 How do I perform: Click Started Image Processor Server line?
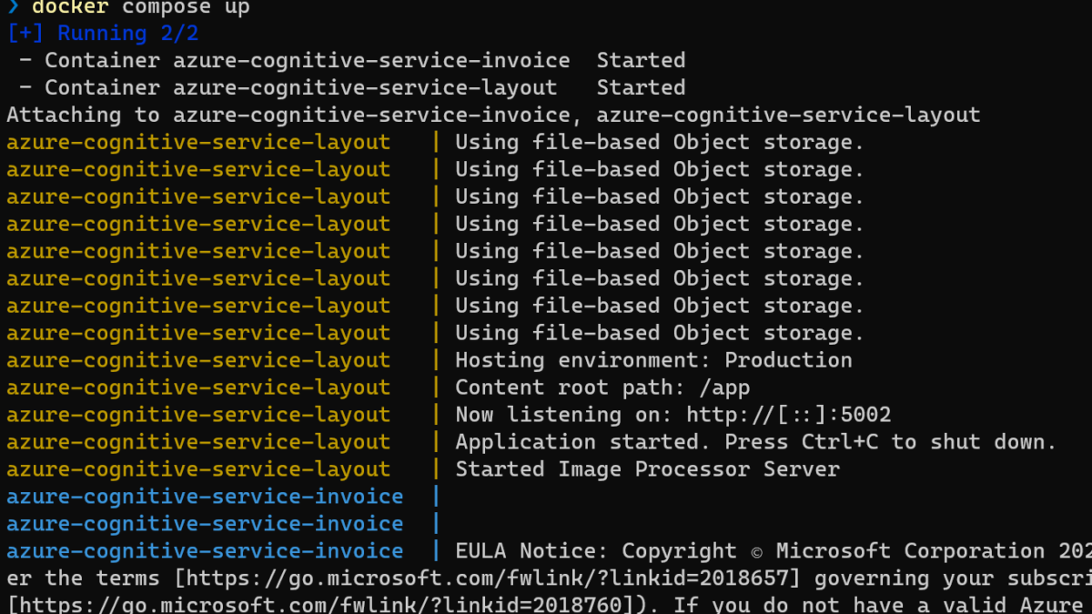click(x=647, y=470)
